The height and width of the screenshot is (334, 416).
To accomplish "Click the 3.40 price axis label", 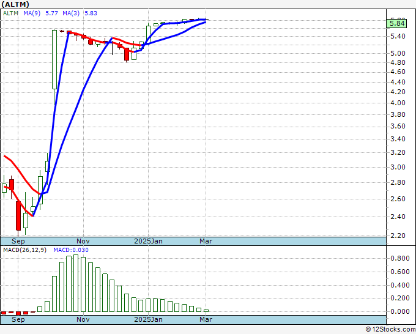I will (x=398, y=139).
